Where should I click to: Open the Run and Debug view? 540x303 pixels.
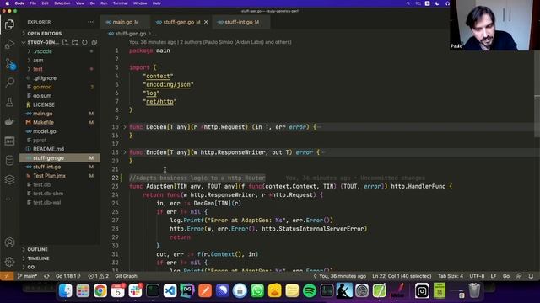tap(9, 44)
